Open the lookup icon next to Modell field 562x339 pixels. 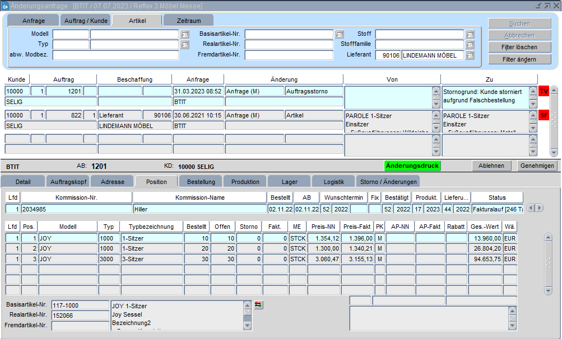click(x=185, y=34)
